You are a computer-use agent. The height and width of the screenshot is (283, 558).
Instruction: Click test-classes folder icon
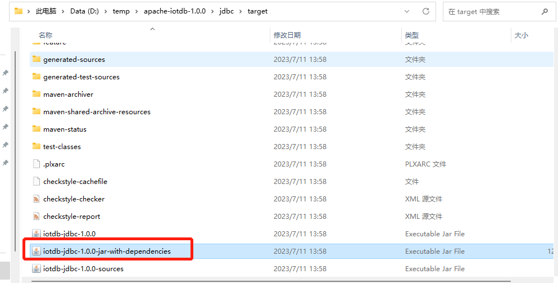click(37, 146)
